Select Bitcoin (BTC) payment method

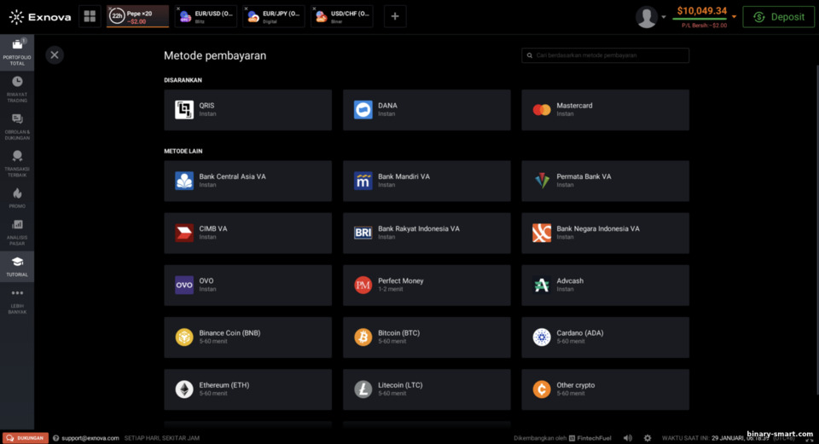point(427,337)
